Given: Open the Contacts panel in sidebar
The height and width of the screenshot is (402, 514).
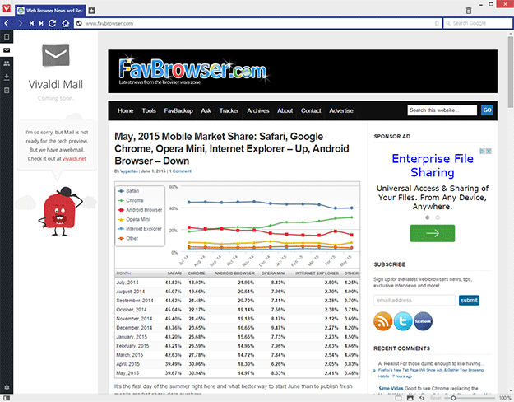Looking at the screenshot, I should coord(7,63).
